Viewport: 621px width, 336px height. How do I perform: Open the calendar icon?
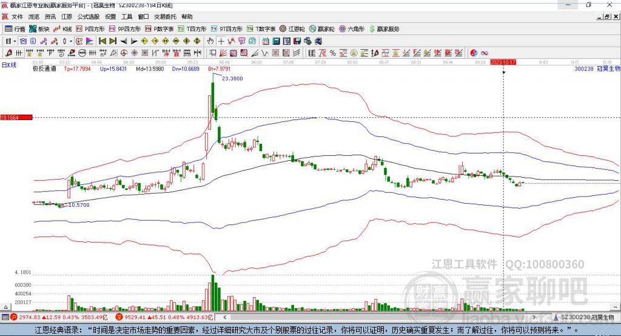266,41
